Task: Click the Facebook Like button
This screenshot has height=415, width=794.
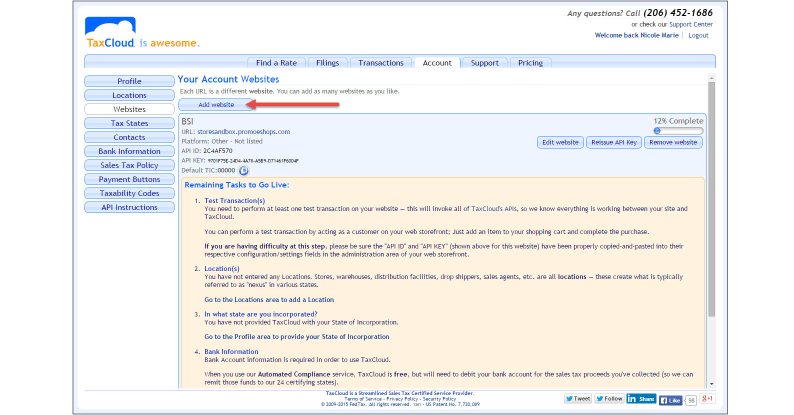Action: click(670, 400)
